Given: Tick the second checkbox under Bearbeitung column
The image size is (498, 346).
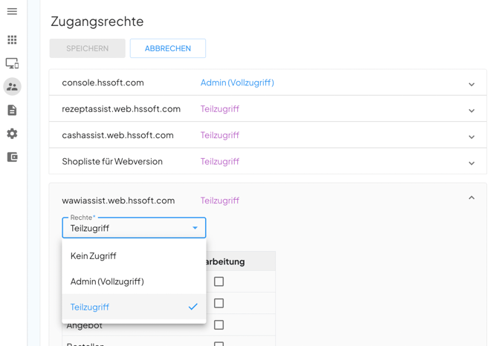Looking at the screenshot, I should pyautogui.click(x=219, y=303).
